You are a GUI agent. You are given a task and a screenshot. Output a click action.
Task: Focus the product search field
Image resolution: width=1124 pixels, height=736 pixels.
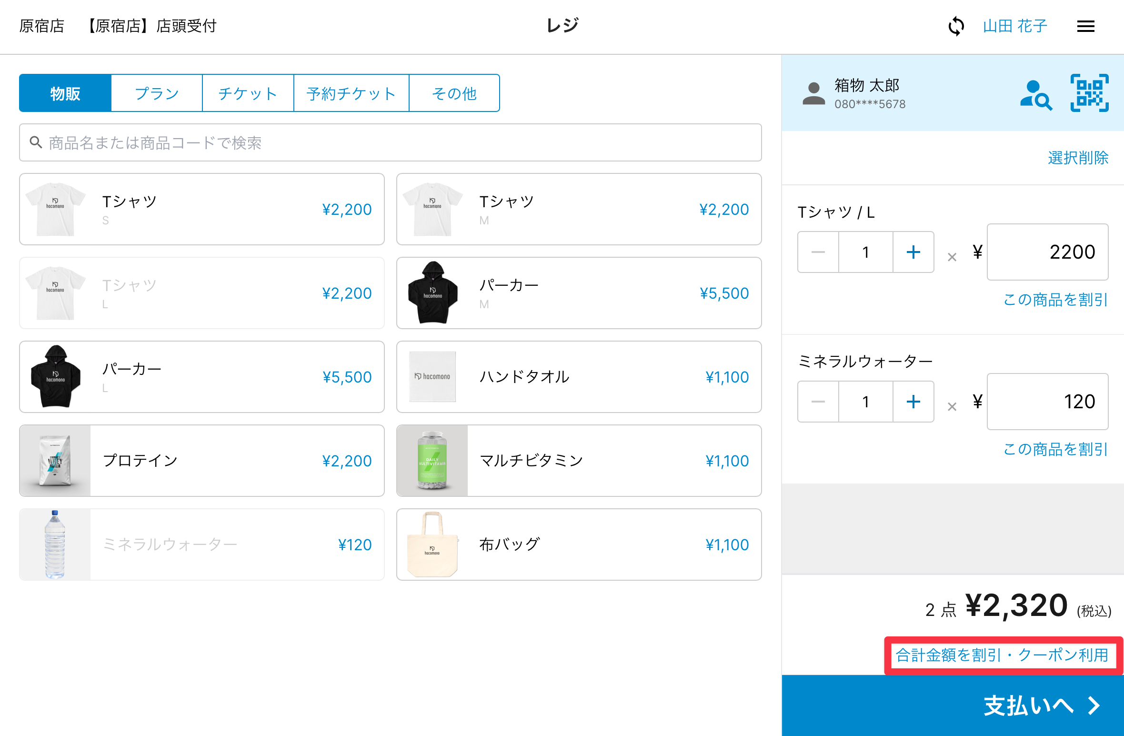(x=391, y=143)
